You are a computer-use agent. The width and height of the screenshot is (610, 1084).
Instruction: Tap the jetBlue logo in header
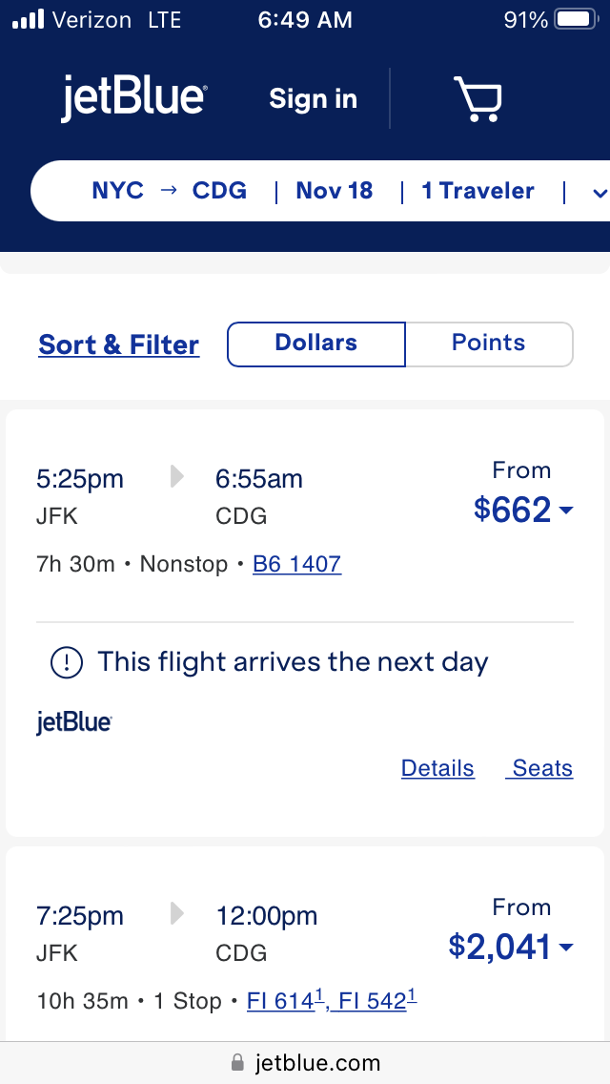(134, 99)
